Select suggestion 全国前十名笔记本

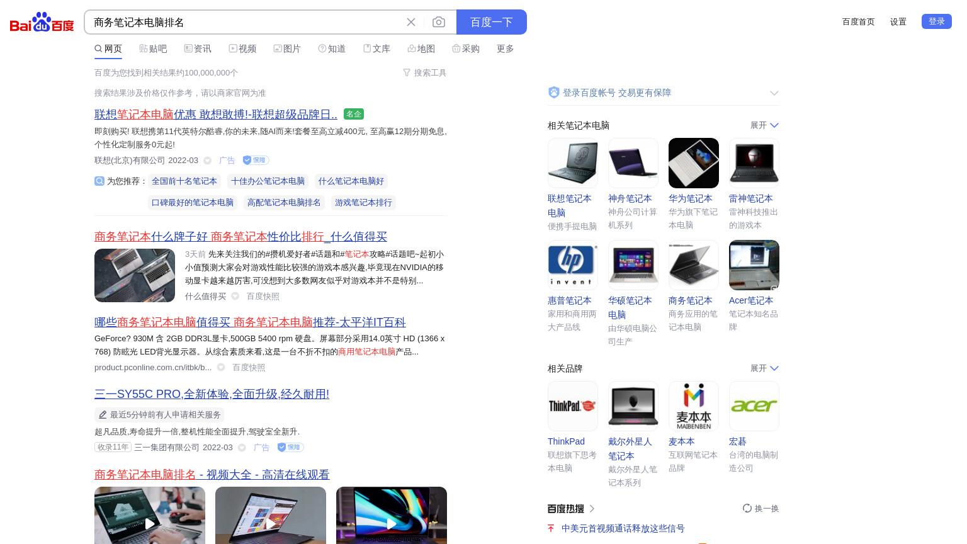(x=184, y=181)
